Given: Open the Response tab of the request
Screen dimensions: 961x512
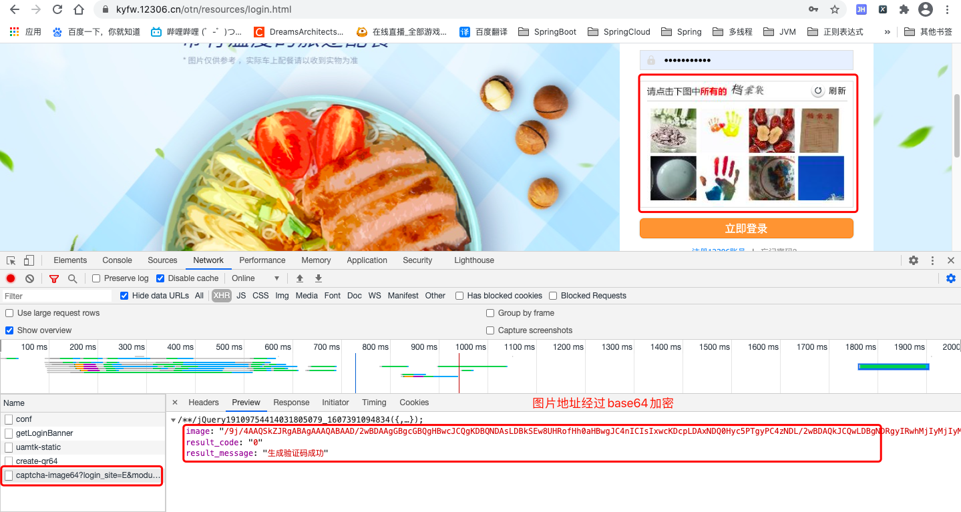Looking at the screenshot, I should click(x=291, y=402).
